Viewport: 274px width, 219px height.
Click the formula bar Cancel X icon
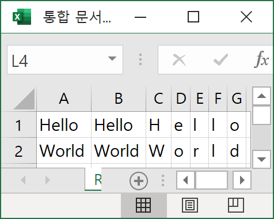coord(179,60)
